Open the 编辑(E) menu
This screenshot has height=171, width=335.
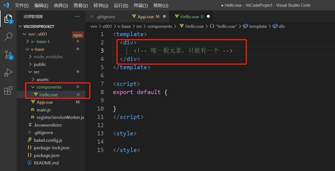[41, 6]
